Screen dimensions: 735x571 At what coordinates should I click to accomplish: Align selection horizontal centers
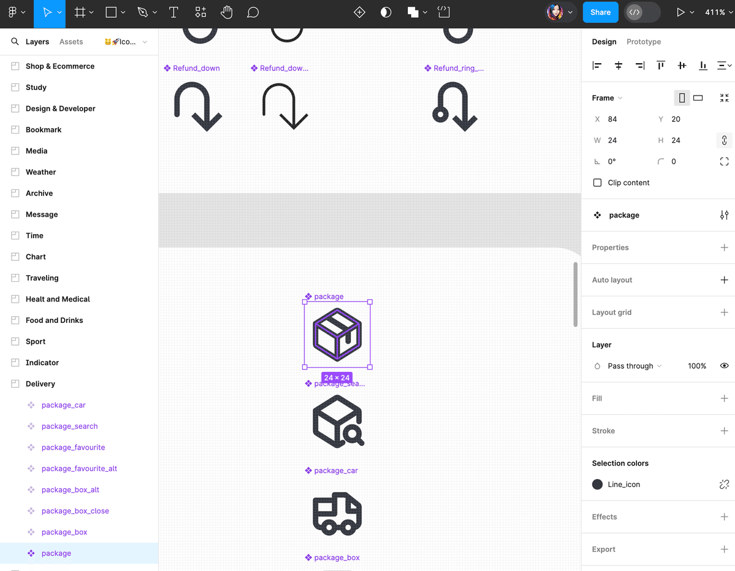point(619,66)
